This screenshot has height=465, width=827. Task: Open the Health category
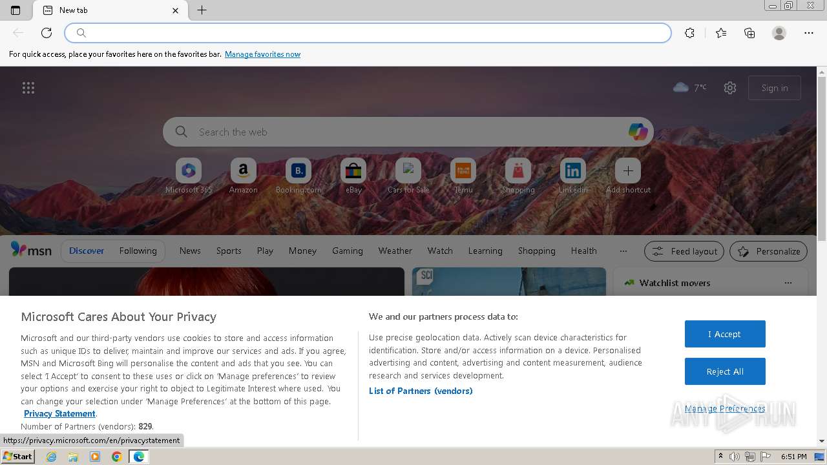pos(584,251)
